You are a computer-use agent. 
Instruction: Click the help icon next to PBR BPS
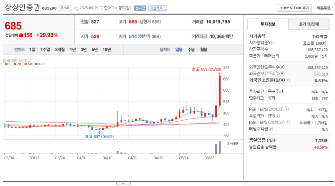[288, 122]
